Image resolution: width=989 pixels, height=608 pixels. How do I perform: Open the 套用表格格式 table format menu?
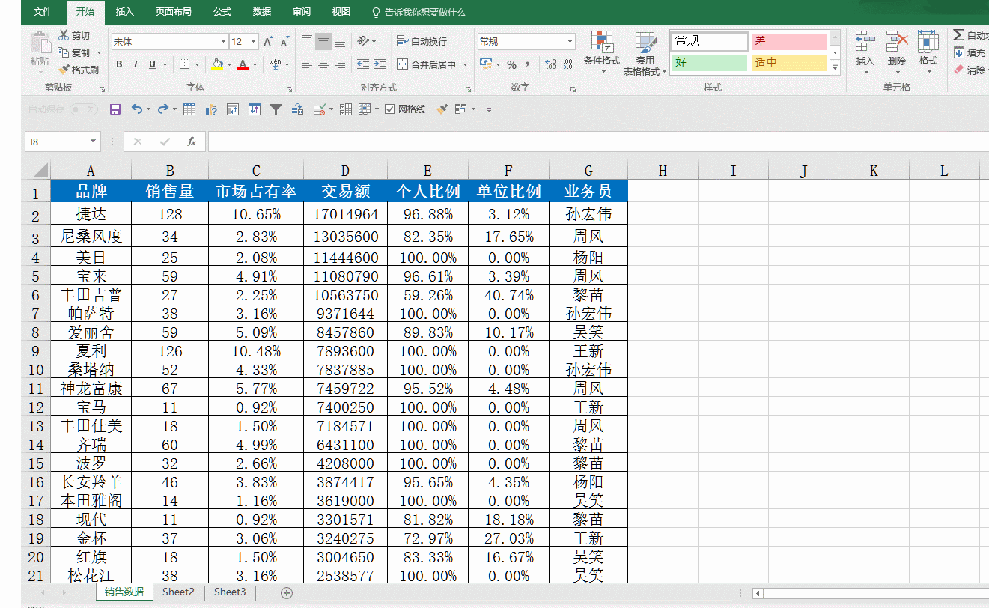(645, 54)
